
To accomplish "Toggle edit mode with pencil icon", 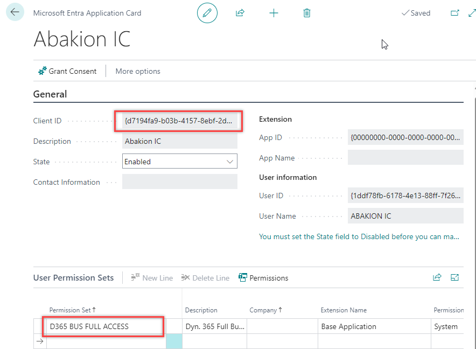I will 207,13.
